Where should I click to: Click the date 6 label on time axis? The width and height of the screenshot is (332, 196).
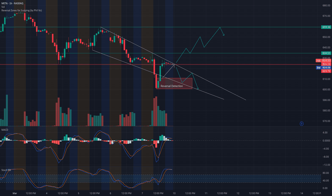[110, 193]
